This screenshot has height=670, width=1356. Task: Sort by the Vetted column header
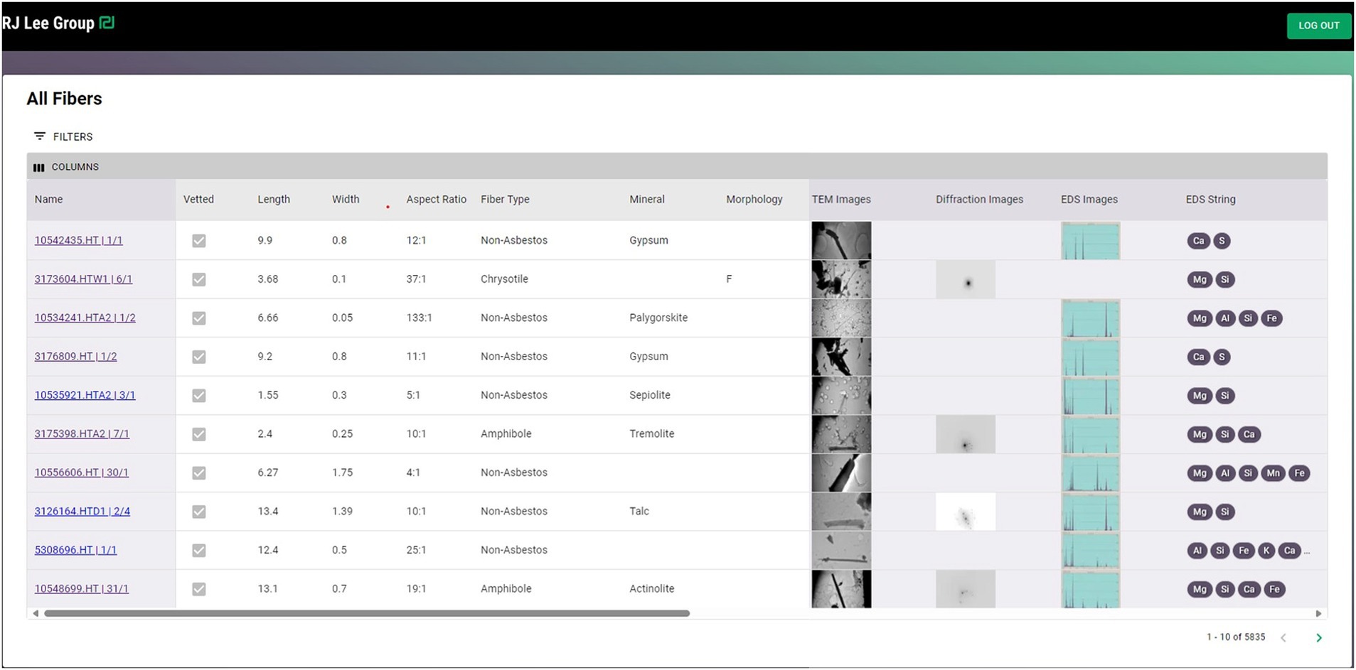[x=198, y=199]
